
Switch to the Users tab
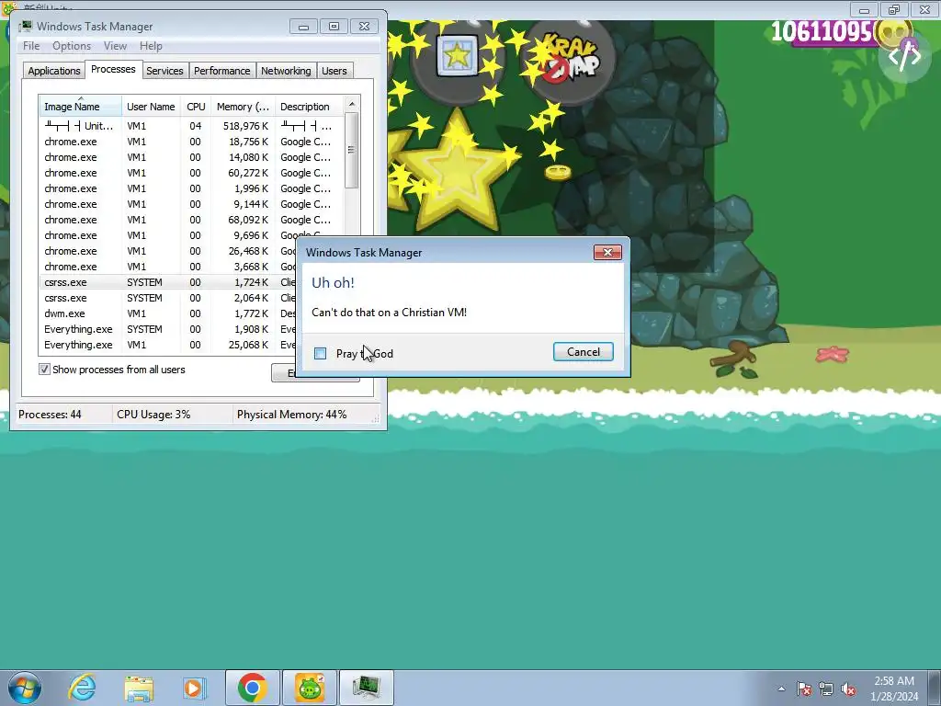coord(334,71)
